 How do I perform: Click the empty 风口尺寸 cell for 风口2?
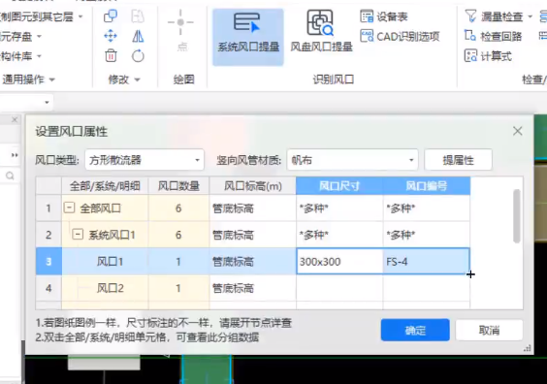tap(339, 288)
